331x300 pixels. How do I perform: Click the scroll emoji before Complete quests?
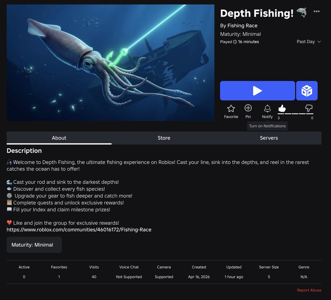click(x=9, y=203)
